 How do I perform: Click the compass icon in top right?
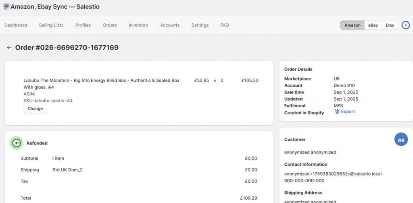[x=405, y=25]
